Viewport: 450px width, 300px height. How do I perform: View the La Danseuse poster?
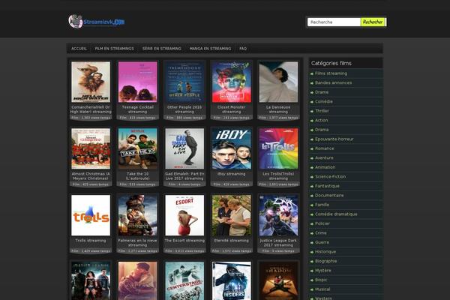pyautogui.click(x=278, y=82)
